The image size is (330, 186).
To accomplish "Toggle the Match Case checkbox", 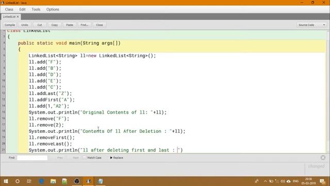I will tap(85, 158).
